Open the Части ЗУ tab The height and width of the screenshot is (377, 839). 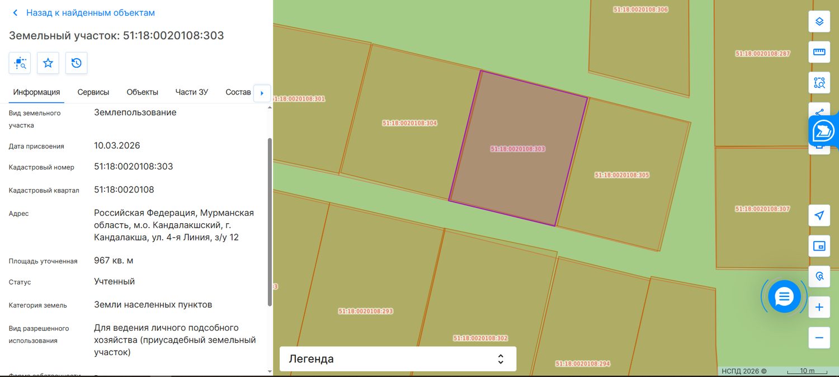point(191,92)
